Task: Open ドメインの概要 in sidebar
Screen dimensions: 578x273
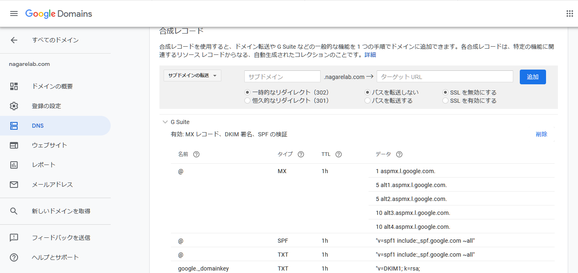Action: tap(52, 86)
